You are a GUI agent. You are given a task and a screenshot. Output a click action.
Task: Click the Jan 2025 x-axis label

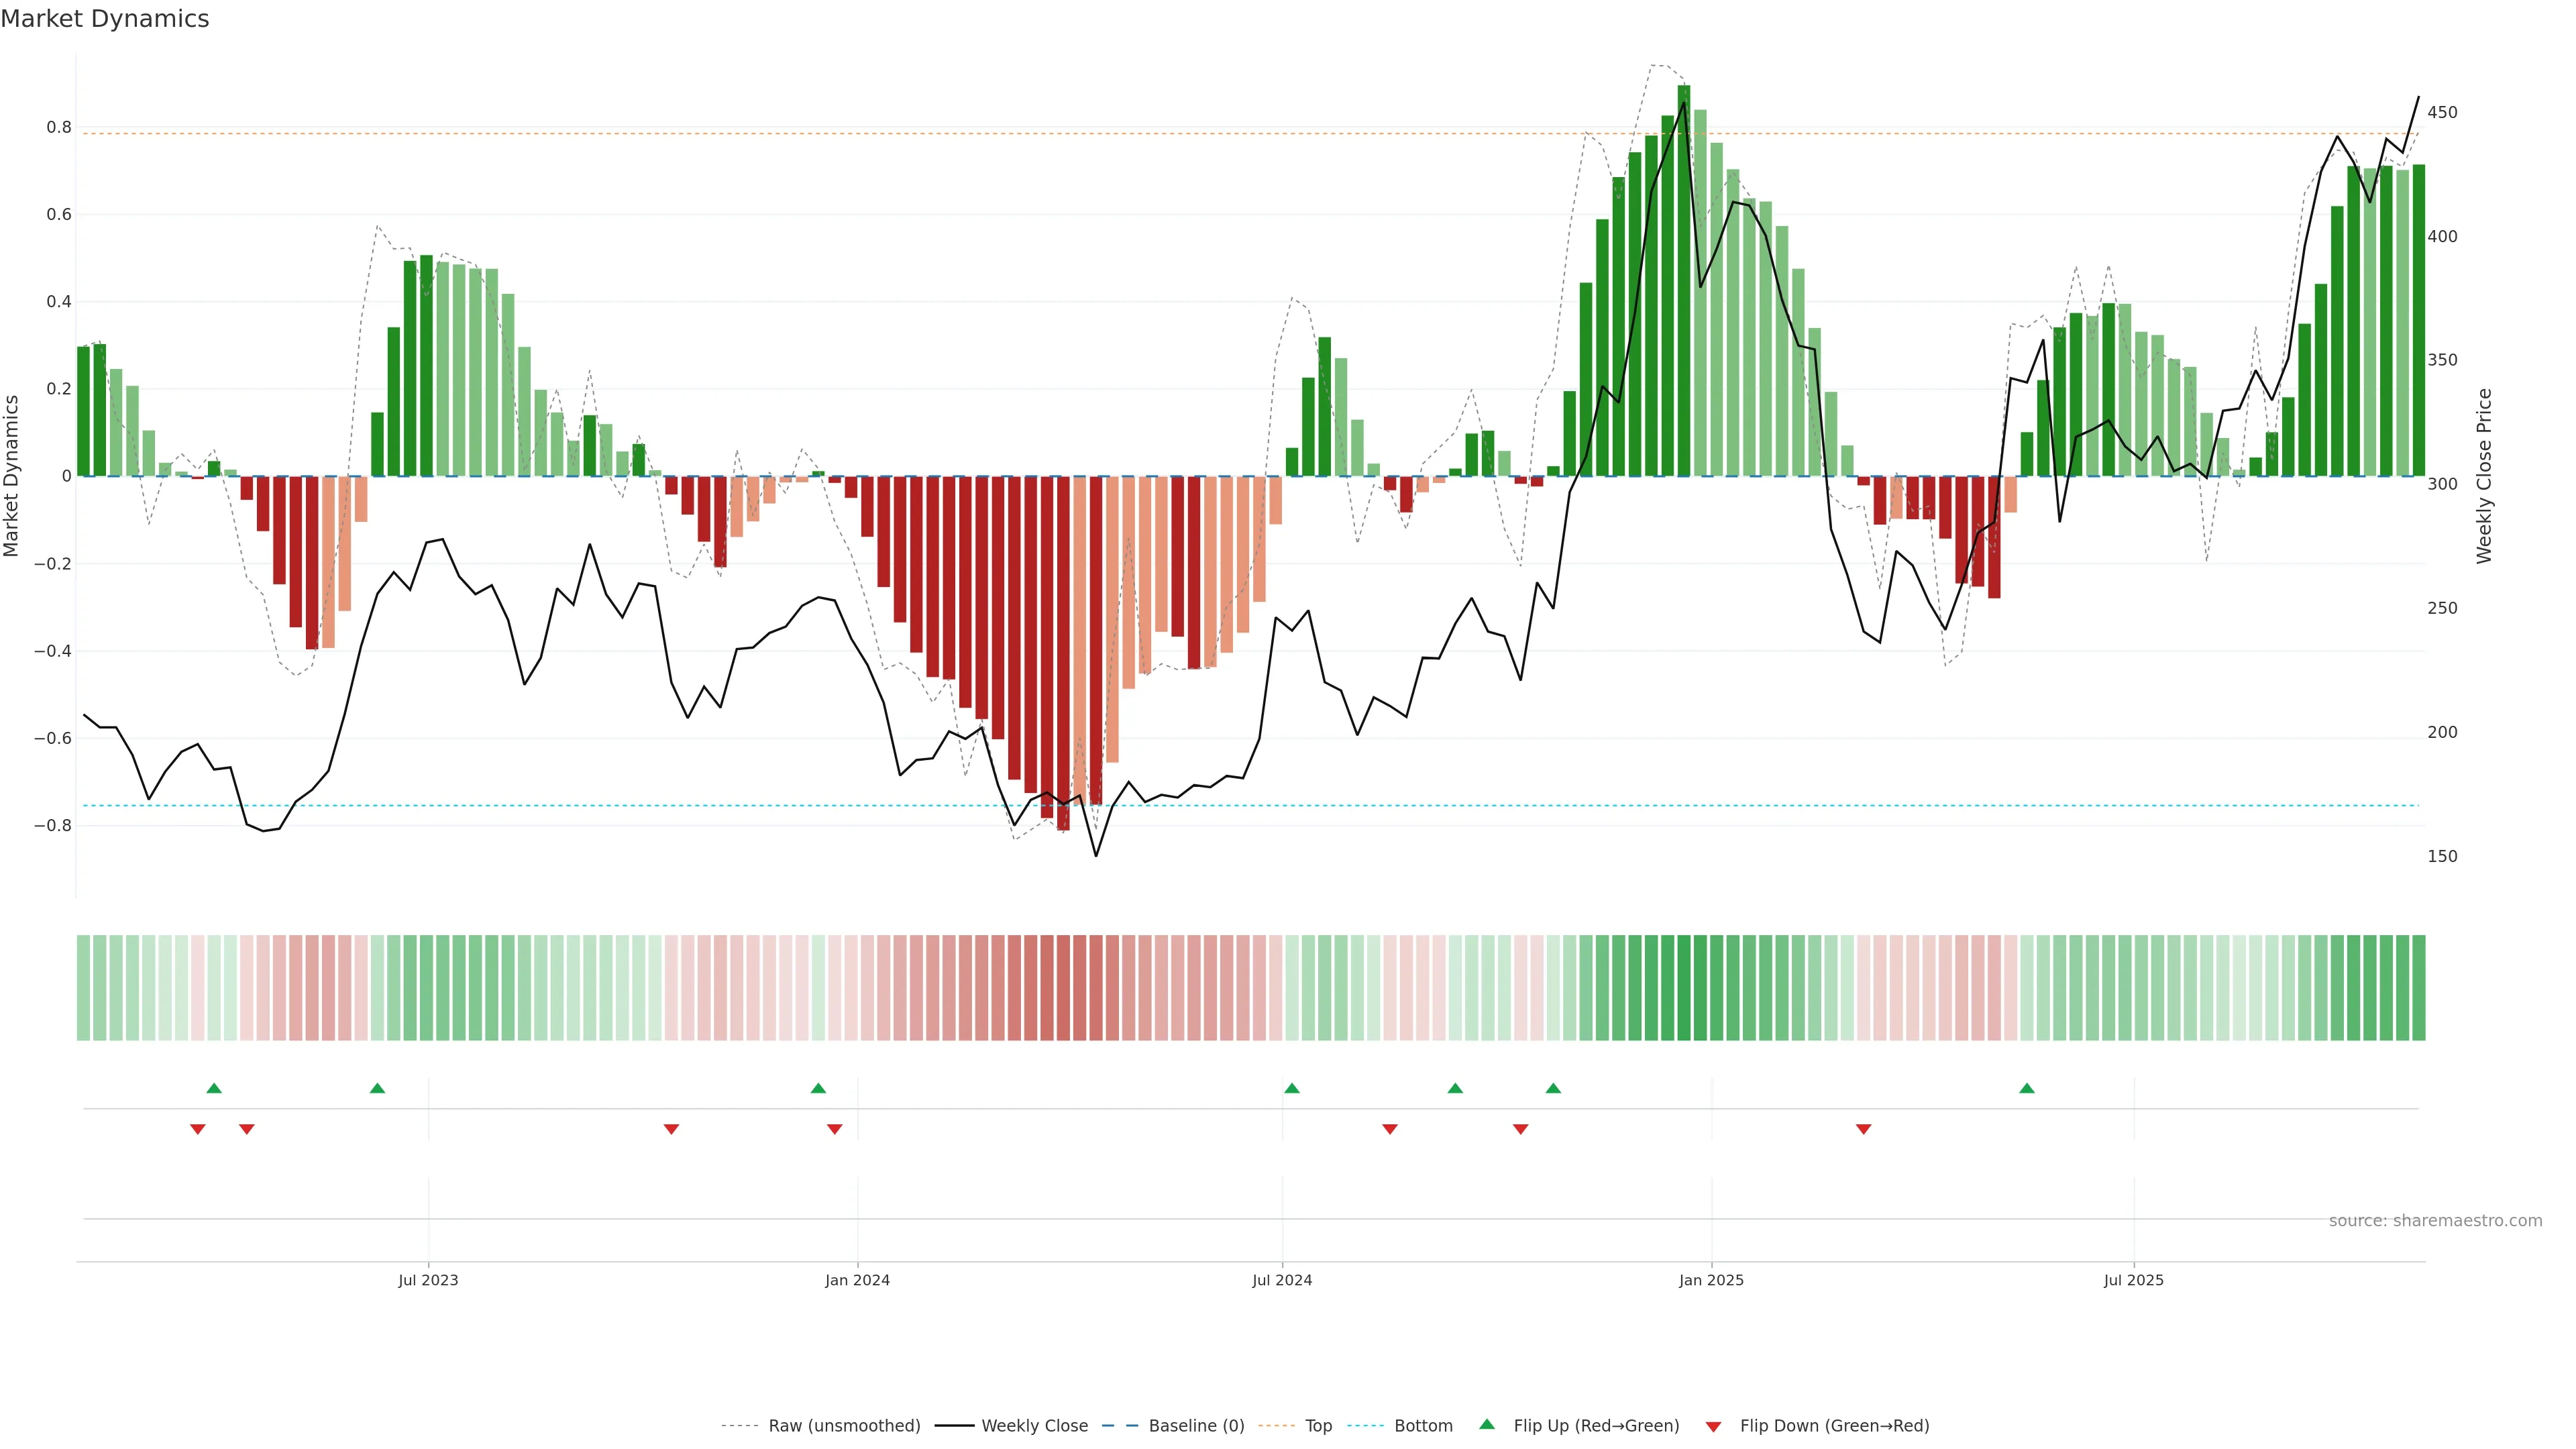click(1711, 1280)
